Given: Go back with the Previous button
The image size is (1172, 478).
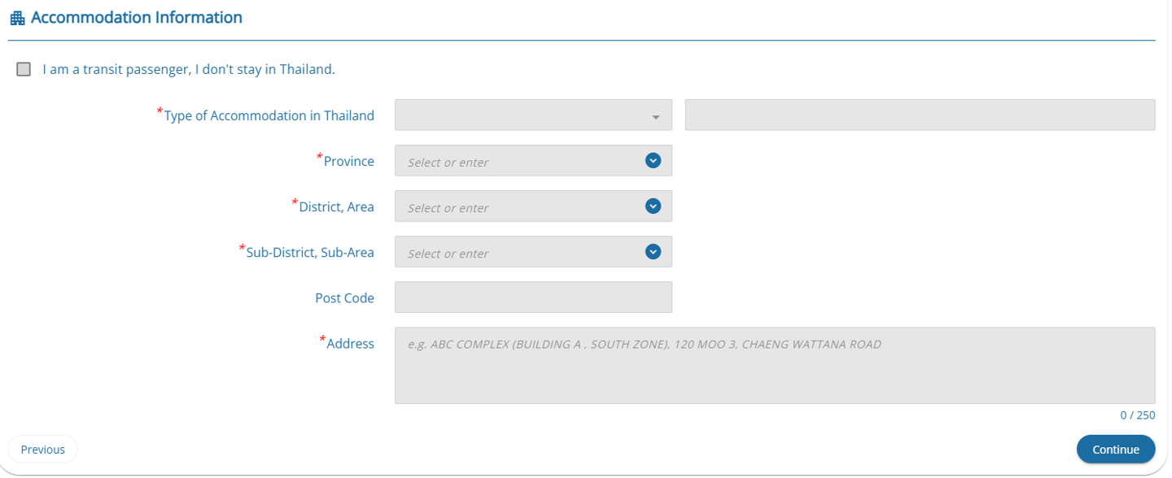Looking at the screenshot, I should click(x=42, y=449).
